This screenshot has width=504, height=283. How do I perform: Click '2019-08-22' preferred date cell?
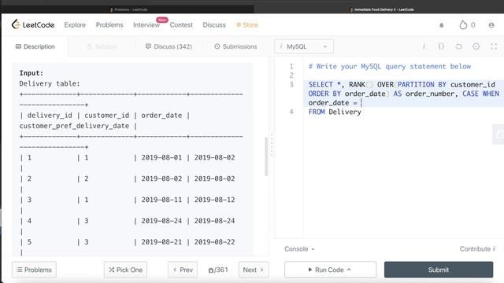coord(214,242)
